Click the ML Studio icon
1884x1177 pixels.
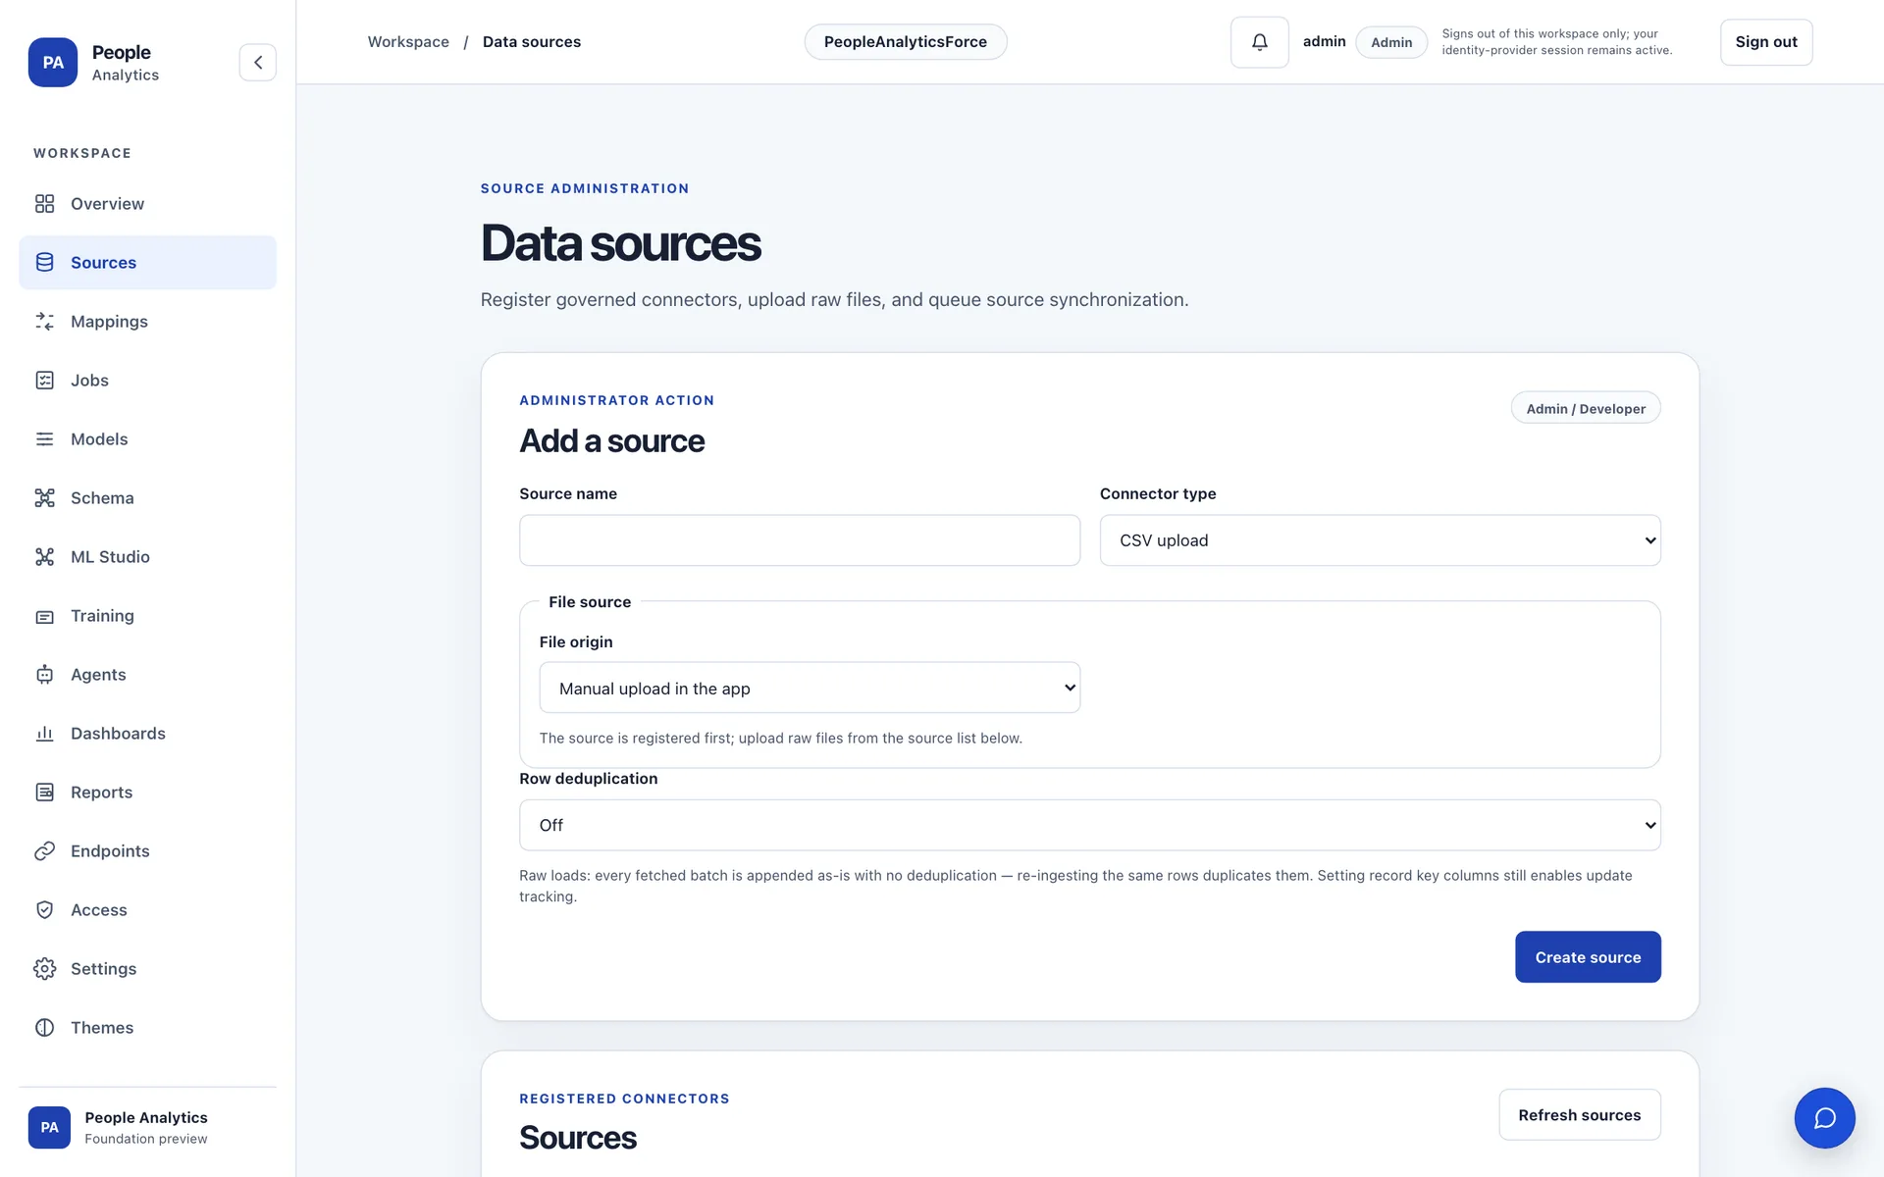[x=44, y=557]
